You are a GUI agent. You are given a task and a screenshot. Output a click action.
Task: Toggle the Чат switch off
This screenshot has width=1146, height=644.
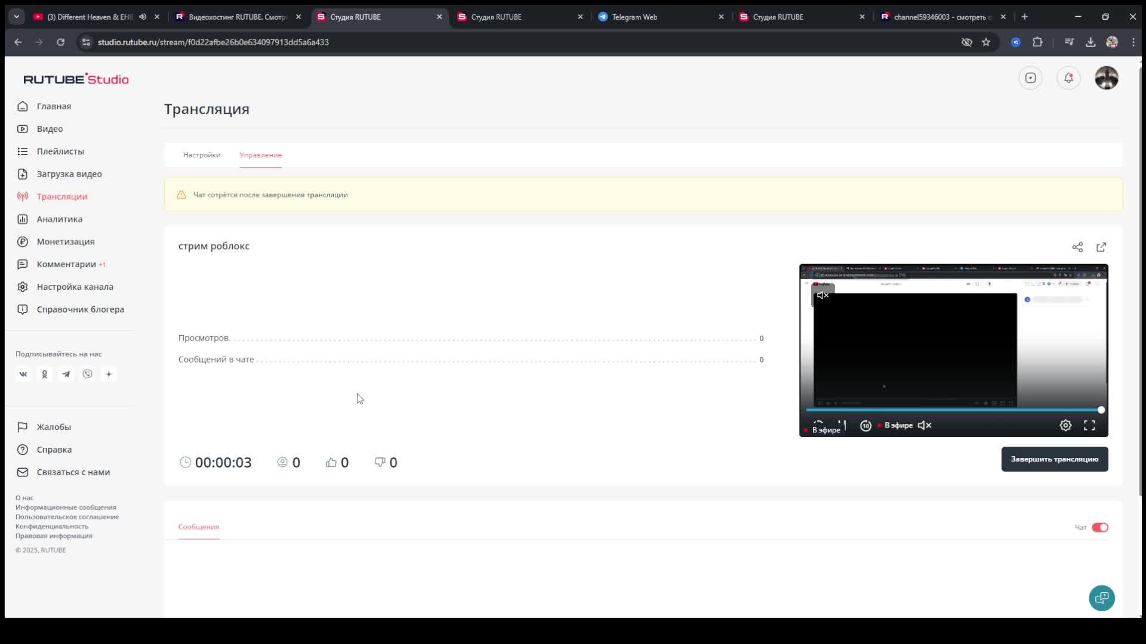click(x=1099, y=527)
